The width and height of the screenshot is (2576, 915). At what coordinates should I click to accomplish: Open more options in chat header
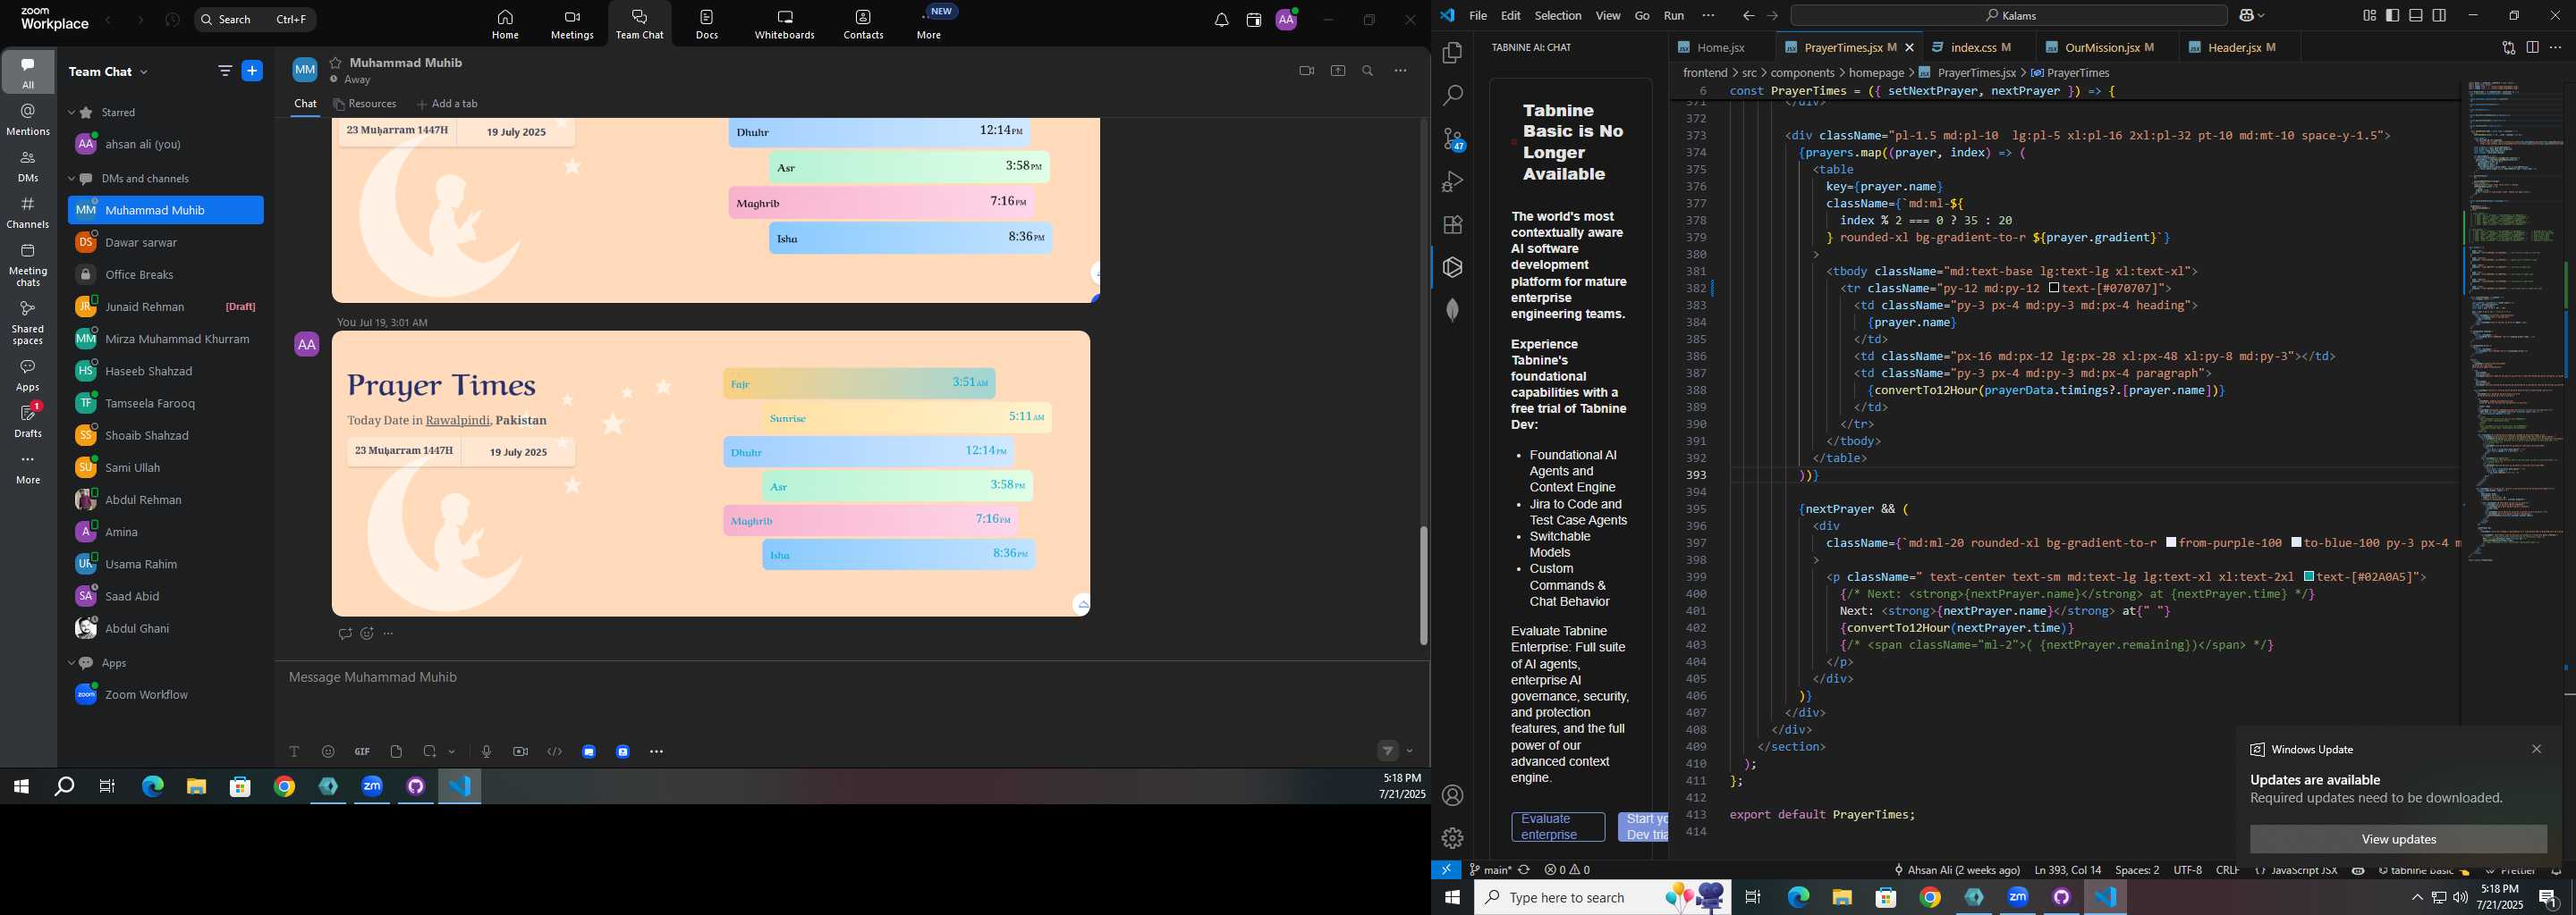pyautogui.click(x=1400, y=71)
